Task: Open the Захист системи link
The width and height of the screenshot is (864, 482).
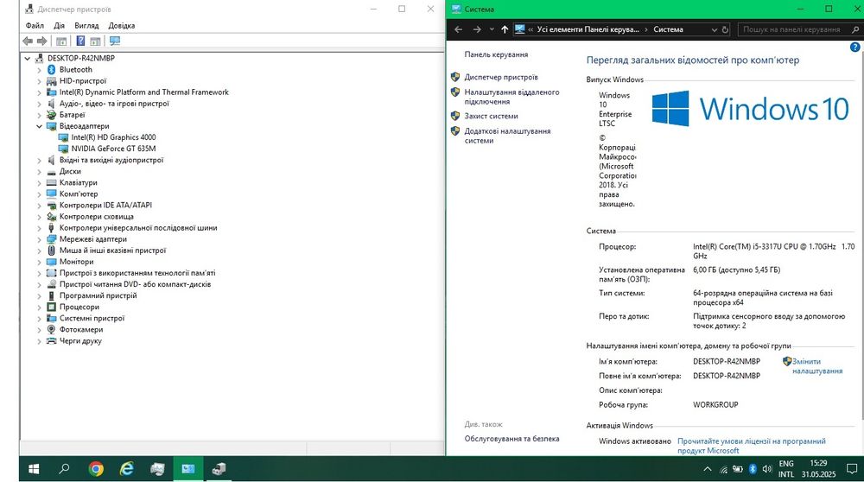Action: coord(491,117)
